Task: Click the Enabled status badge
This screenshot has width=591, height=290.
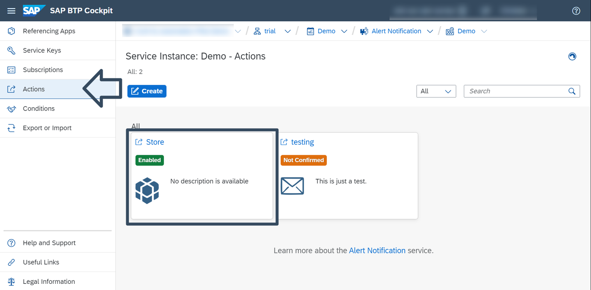Action: coord(149,160)
